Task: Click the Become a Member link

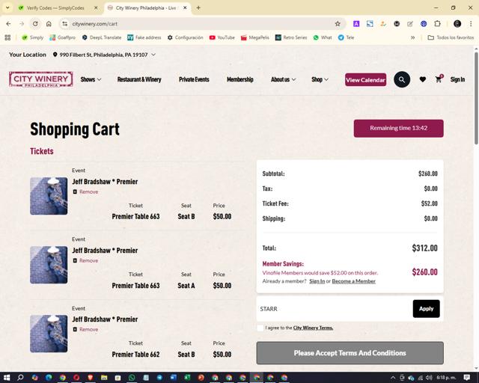Action: pos(354,281)
